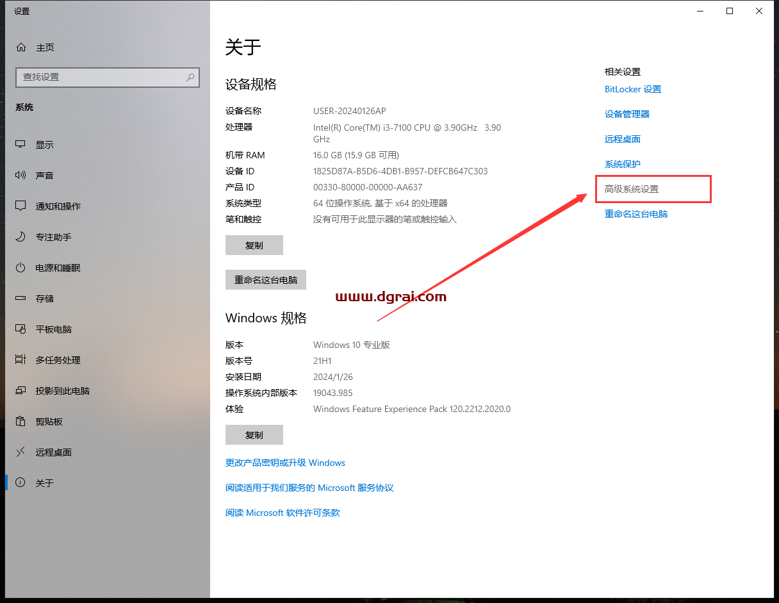The image size is (779, 603).
Task: Click version number 21H1
Action: (x=322, y=361)
